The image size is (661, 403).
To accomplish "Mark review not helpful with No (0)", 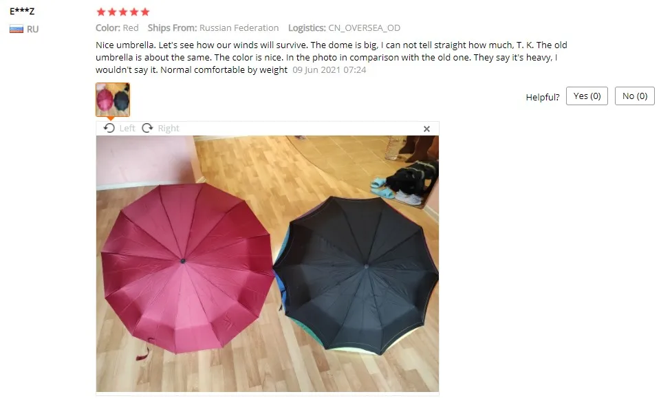I will [634, 96].
